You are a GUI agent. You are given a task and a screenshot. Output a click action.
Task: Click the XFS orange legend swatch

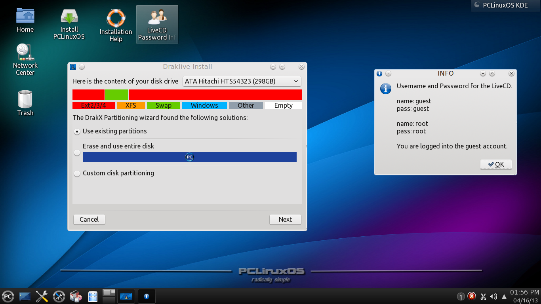tap(130, 106)
